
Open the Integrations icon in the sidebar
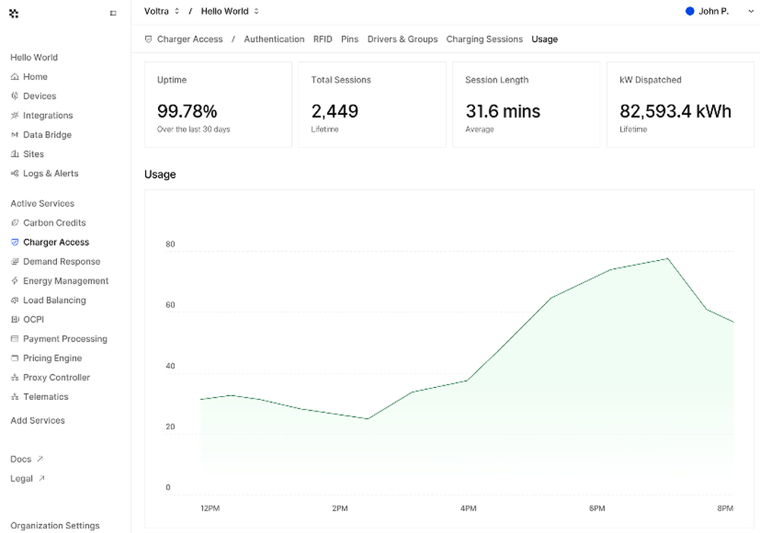tap(15, 116)
